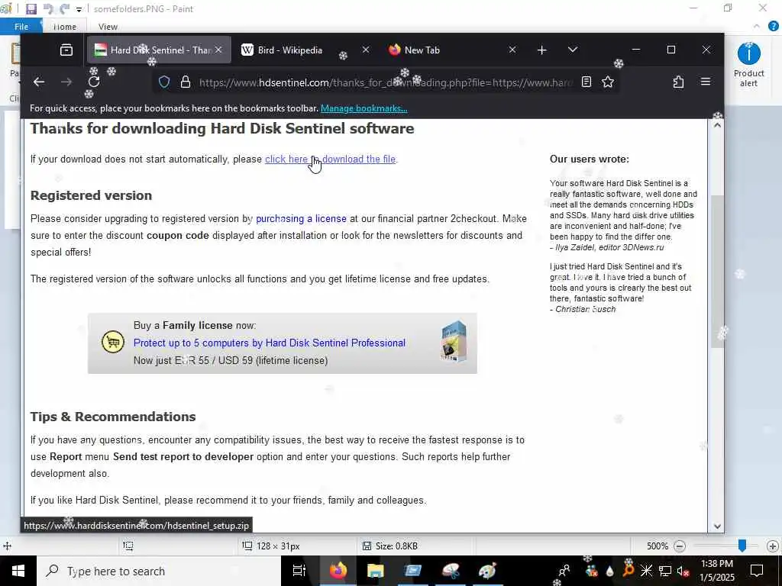Open the Paint File menu
The height and width of the screenshot is (586, 782).
click(x=21, y=27)
